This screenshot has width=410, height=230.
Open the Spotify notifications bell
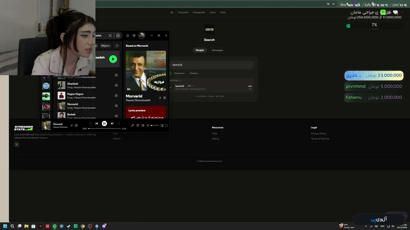coord(127,35)
